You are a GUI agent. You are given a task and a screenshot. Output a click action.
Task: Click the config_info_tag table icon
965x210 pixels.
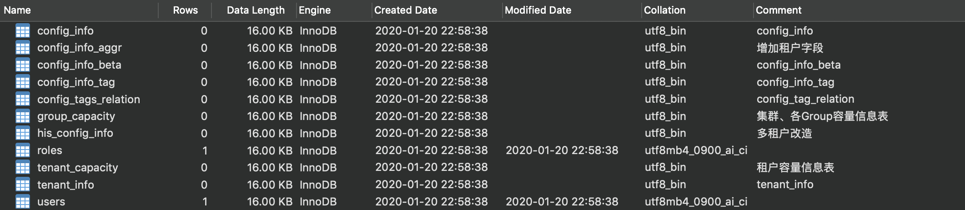[22, 82]
